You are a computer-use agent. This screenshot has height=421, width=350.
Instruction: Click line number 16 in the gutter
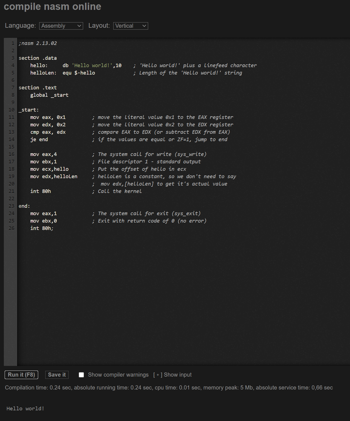pyautogui.click(x=11, y=154)
